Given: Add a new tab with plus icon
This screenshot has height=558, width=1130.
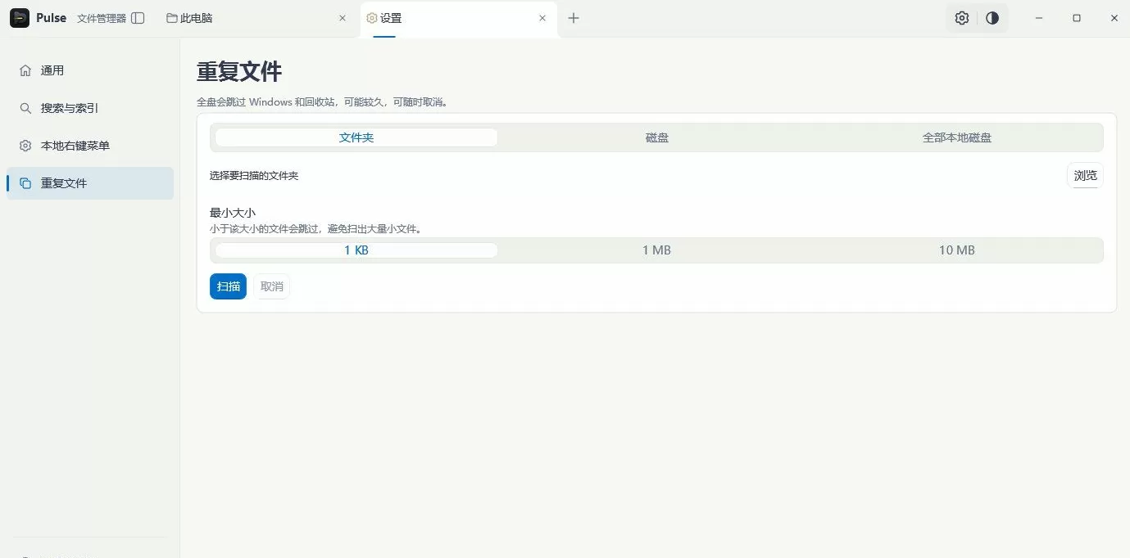Looking at the screenshot, I should tap(574, 18).
